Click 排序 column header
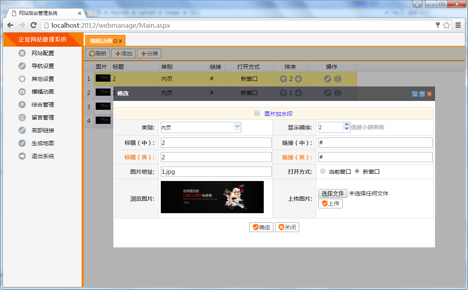468x290 pixels. coord(290,67)
